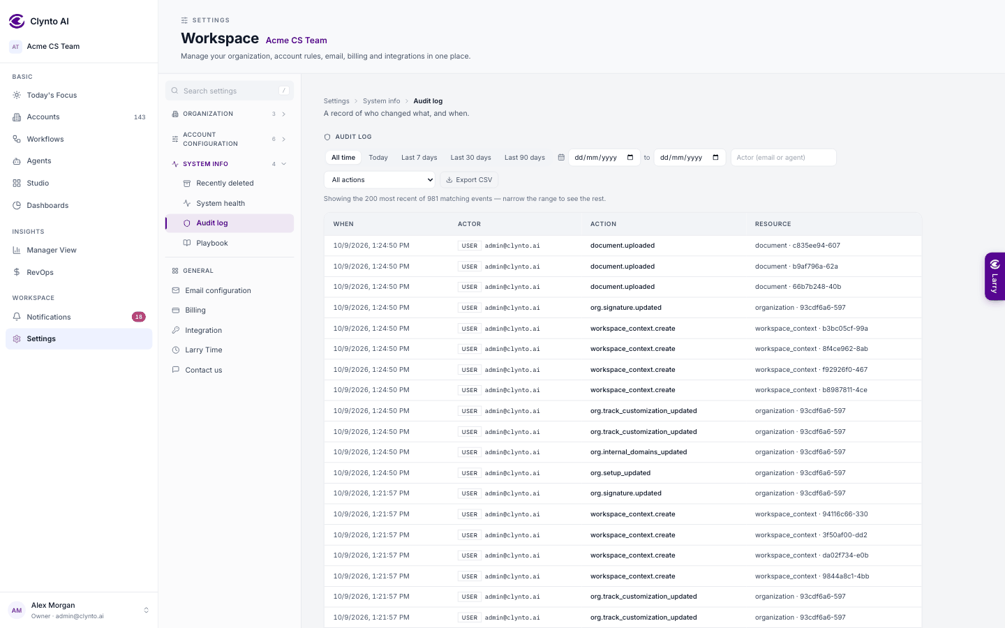Open the Alex Morgan user menu

point(79,610)
